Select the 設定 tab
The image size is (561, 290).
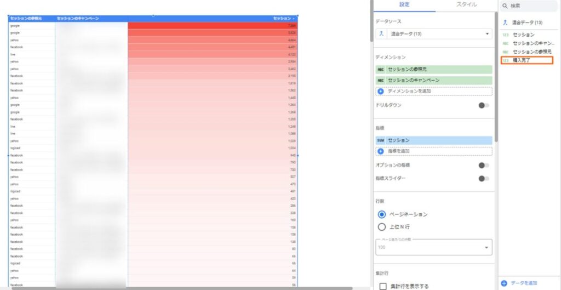point(404,5)
